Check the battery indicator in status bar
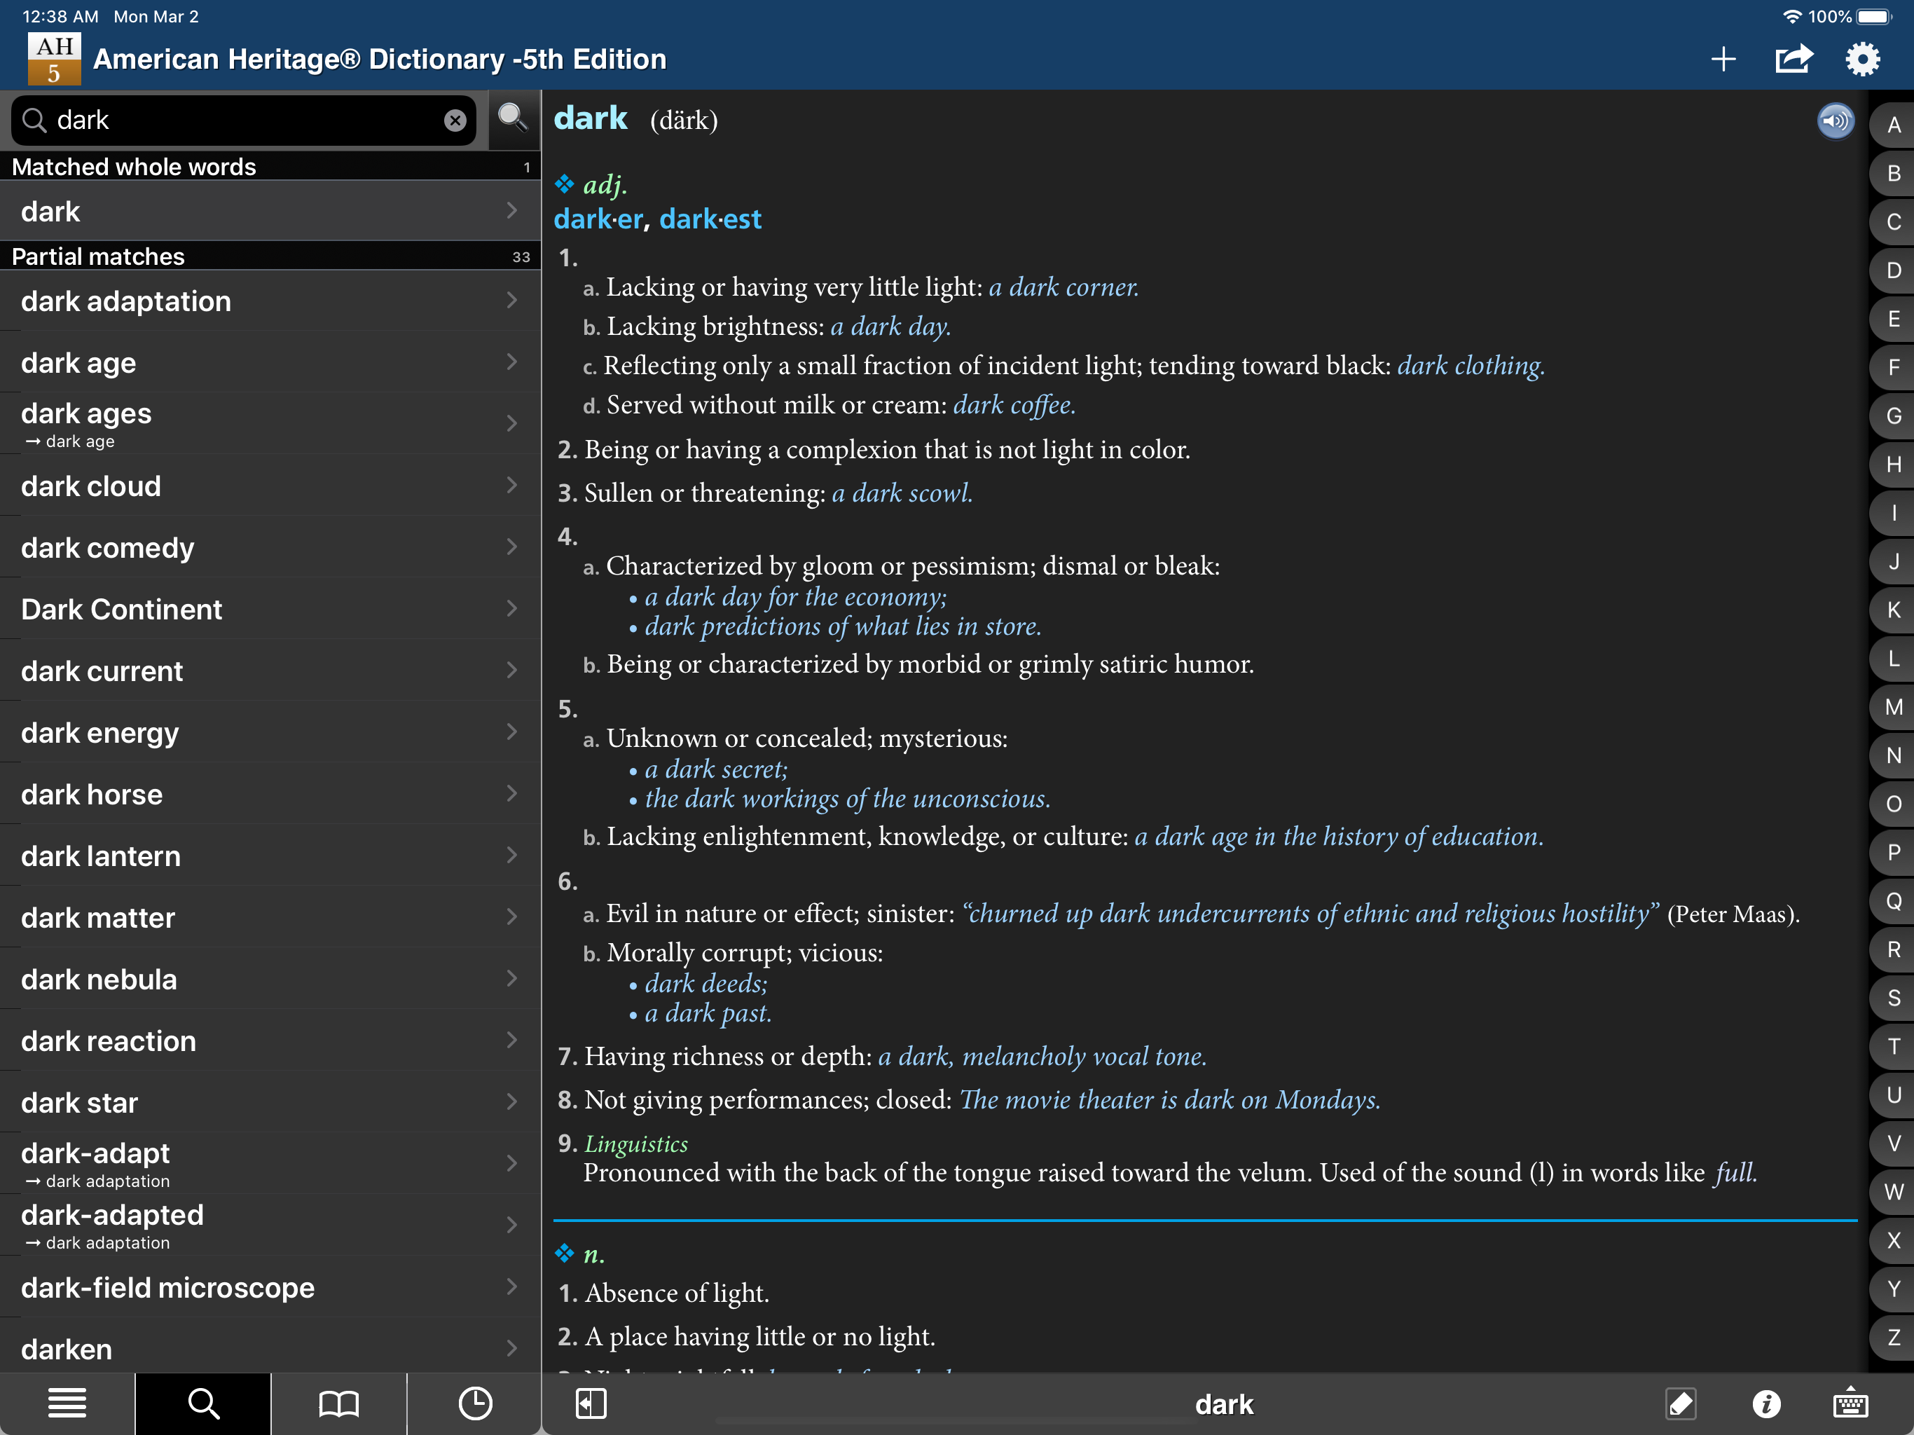This screenshot has width=1914, height=1435. pyautogui.click(x=1874, y=16)
